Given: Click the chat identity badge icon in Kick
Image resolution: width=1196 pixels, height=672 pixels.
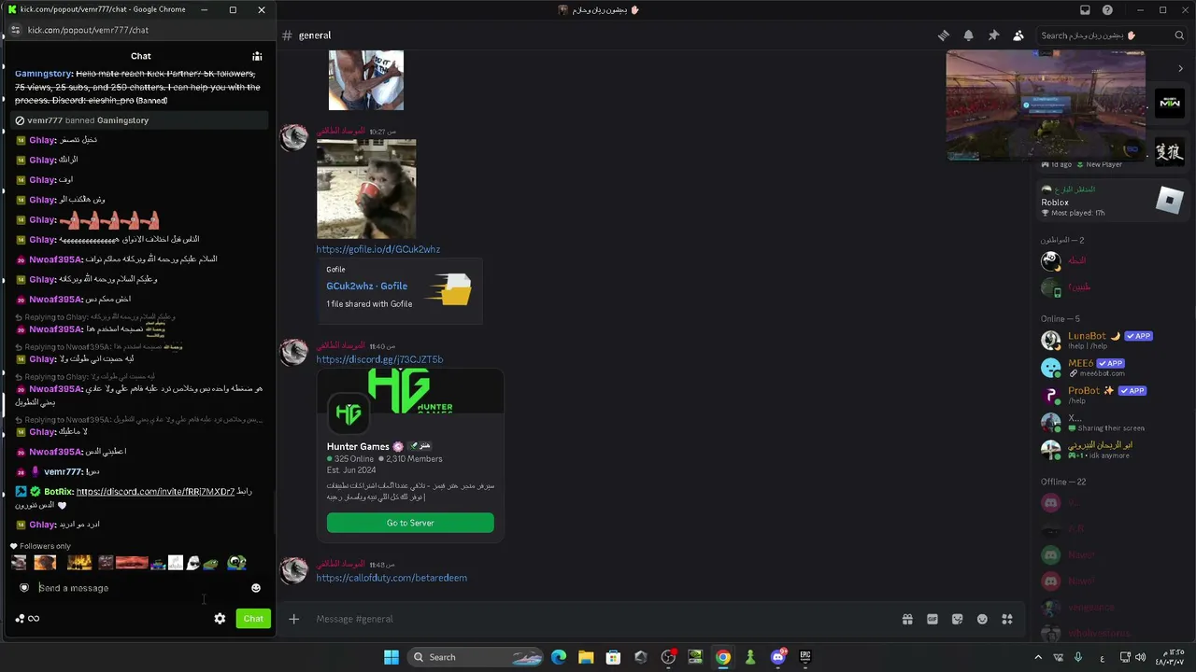Looking at the screenshot, I should (x=24, y=588).
